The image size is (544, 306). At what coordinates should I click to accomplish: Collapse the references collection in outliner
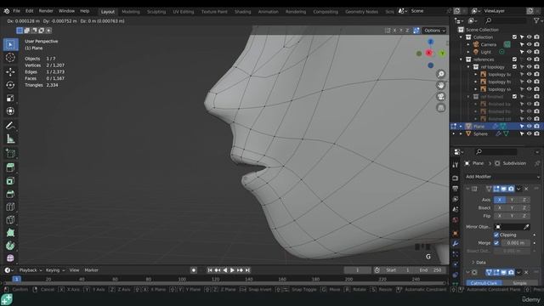pyautogui.click(x=461, y=59)
